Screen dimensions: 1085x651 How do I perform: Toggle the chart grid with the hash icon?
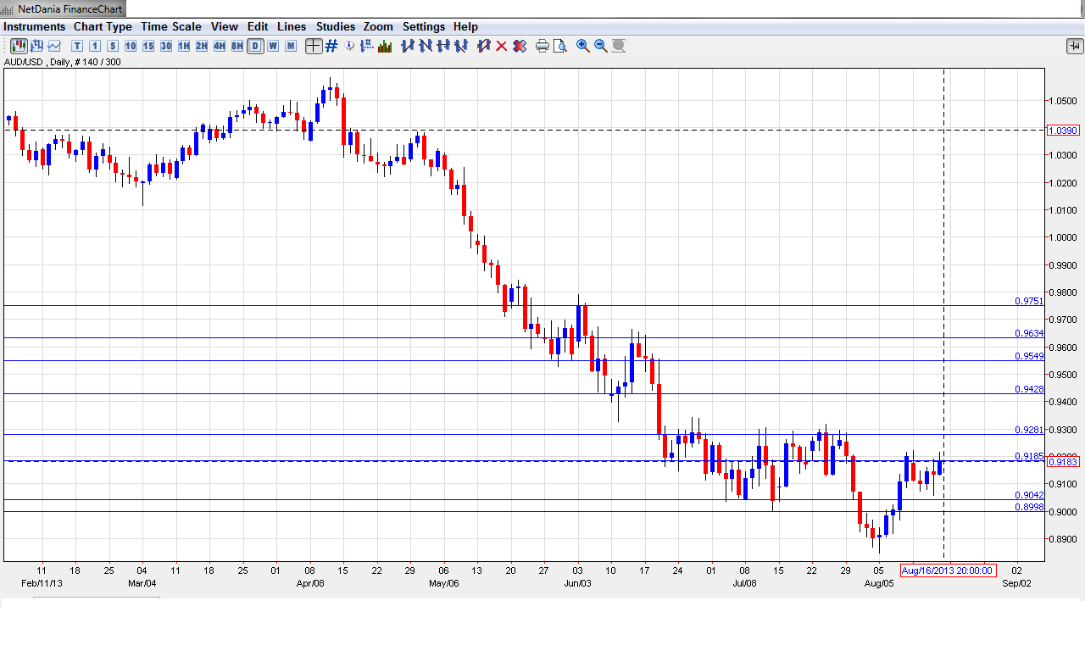pos(331,46)
